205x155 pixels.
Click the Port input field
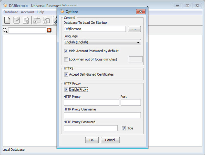click(131, 102)
